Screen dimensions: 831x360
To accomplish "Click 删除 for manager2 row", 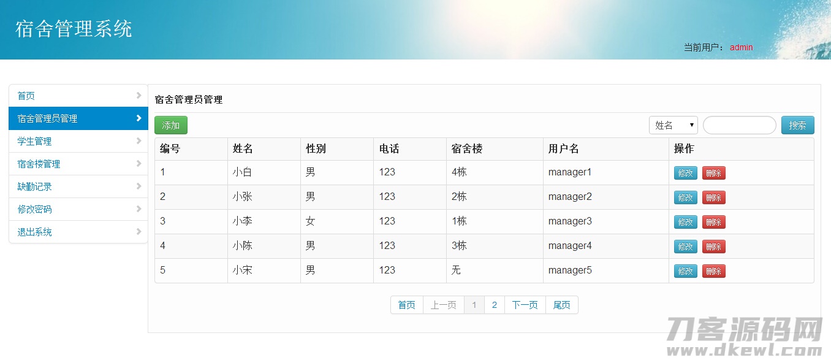I will 713,197.
